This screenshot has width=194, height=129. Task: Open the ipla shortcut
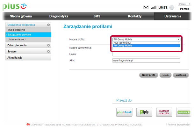point(144,112)
